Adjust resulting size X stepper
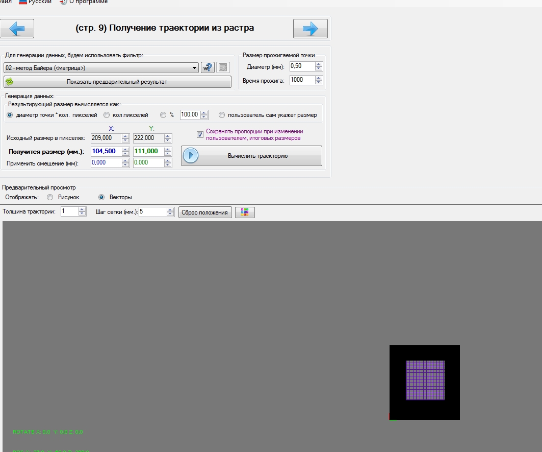This screenshot has width=542, height=452. click(125, 151)
